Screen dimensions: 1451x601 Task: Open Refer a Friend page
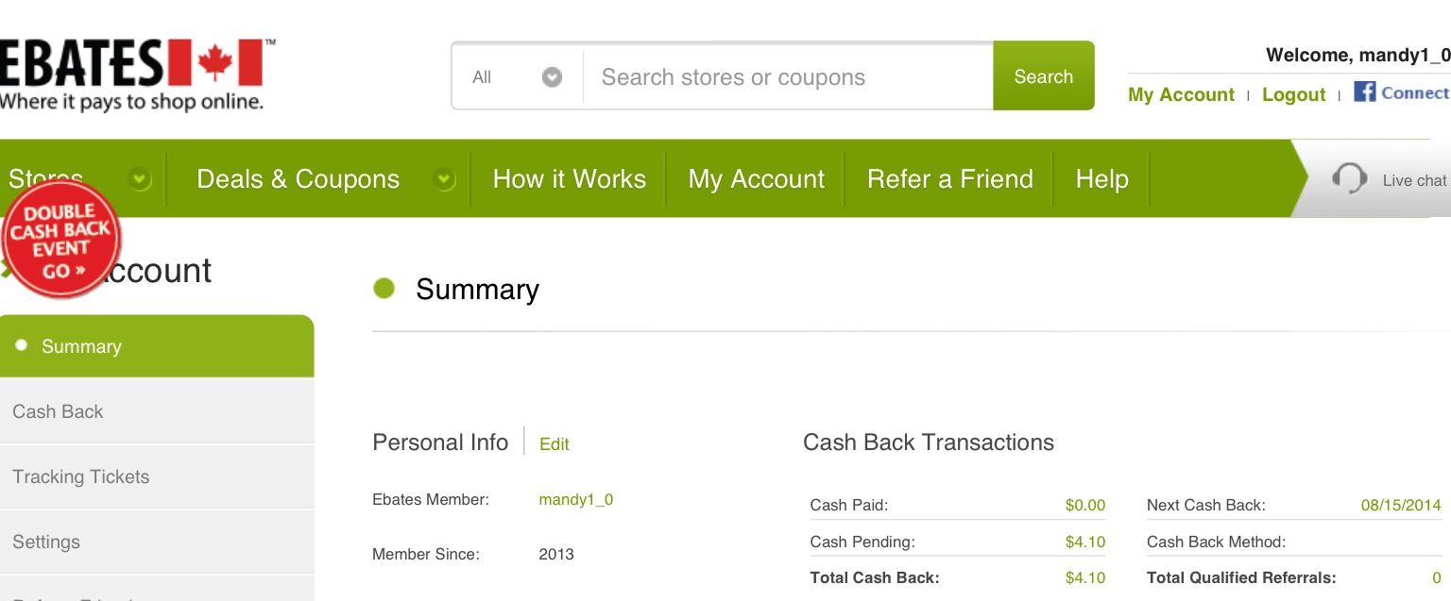[x=949, y=178]
